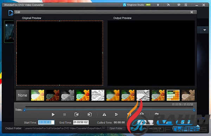
Task: Flip the video vertically
Action: (116, 115)
